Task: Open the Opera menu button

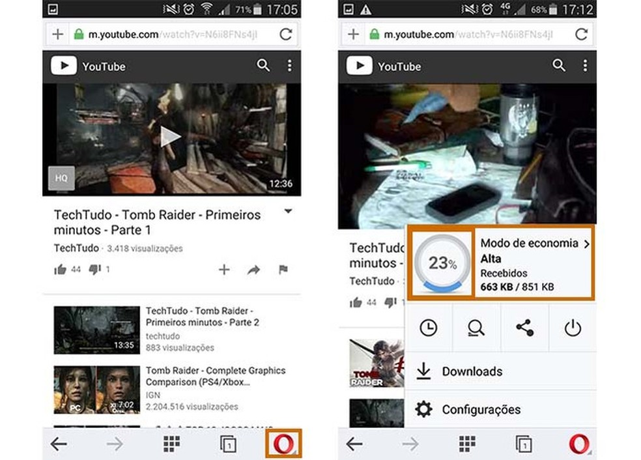Action: point(285,444)
